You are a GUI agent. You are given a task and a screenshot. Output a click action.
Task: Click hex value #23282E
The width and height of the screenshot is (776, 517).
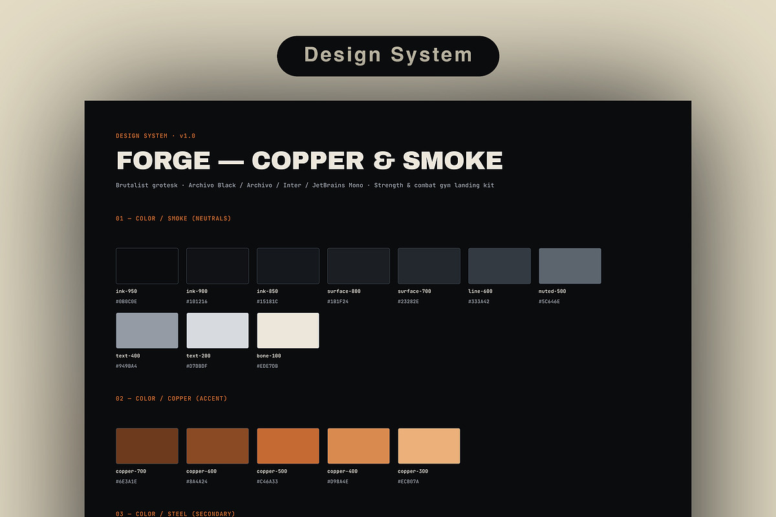pos(408,302)
